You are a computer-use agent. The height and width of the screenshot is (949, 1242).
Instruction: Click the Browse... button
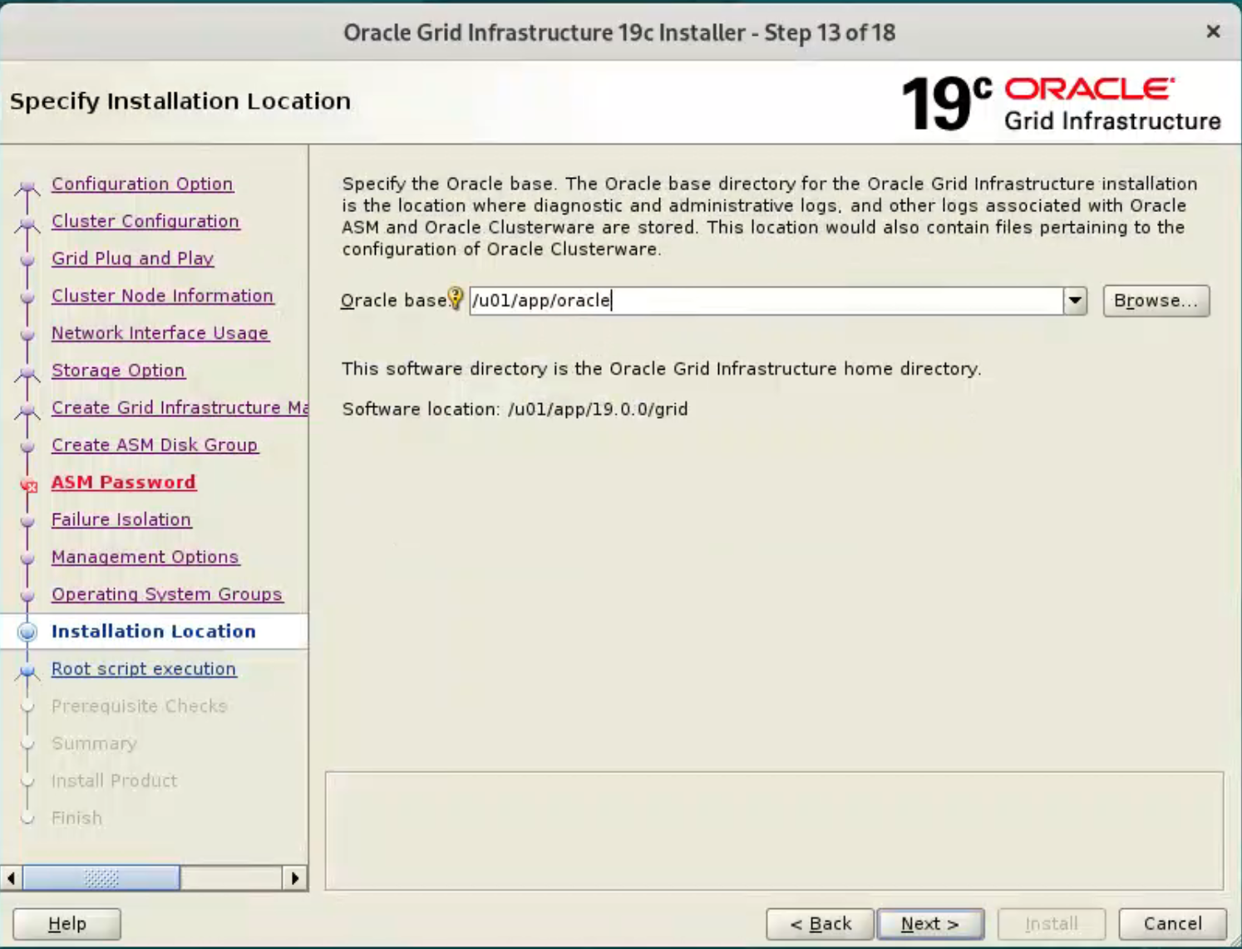pos(1156,300)
